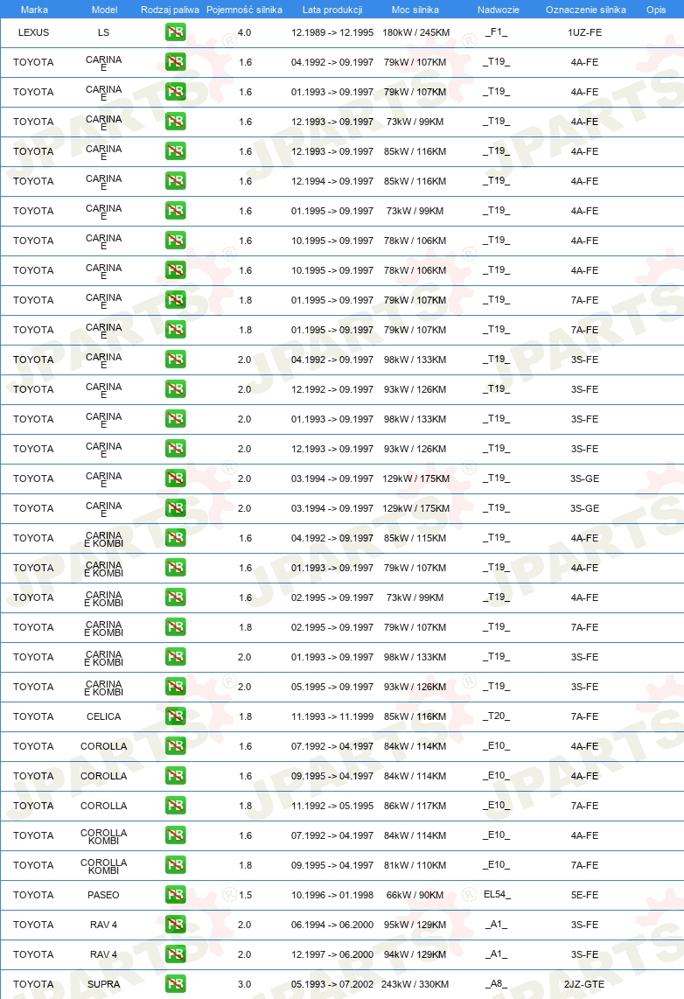Click fuel icon for RAV 4 06.1994 row

(x=175, y=924)
